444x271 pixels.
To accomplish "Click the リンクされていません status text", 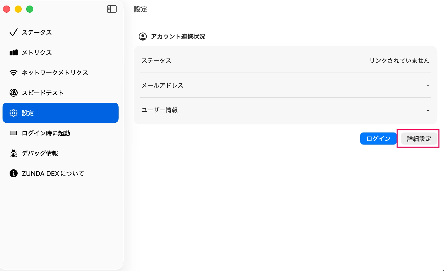I will 399,61.
